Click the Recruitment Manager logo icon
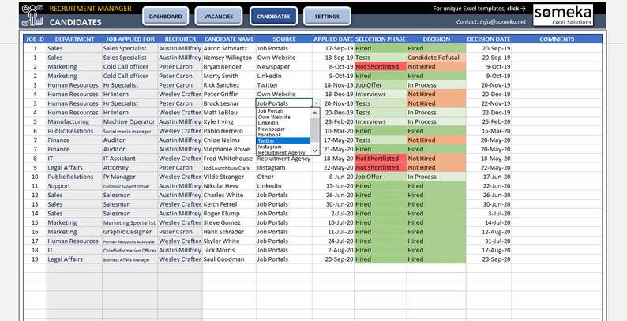The image size is (627, 321). pos(32,15)
